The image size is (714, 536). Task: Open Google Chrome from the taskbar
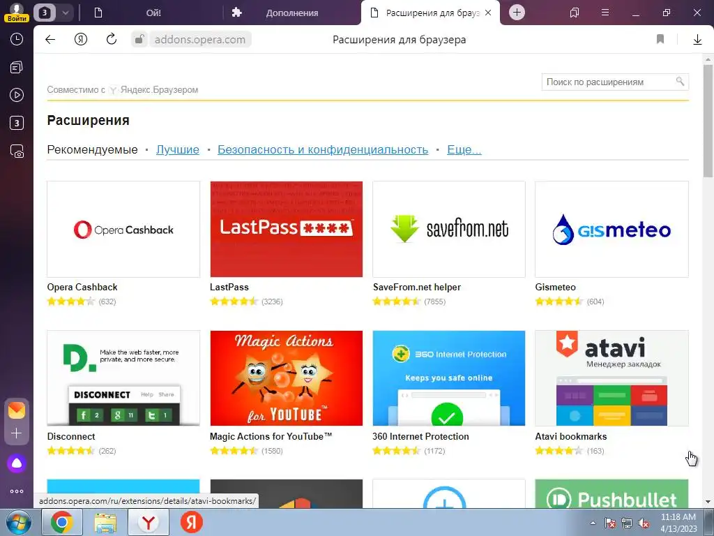pos(62,522)
